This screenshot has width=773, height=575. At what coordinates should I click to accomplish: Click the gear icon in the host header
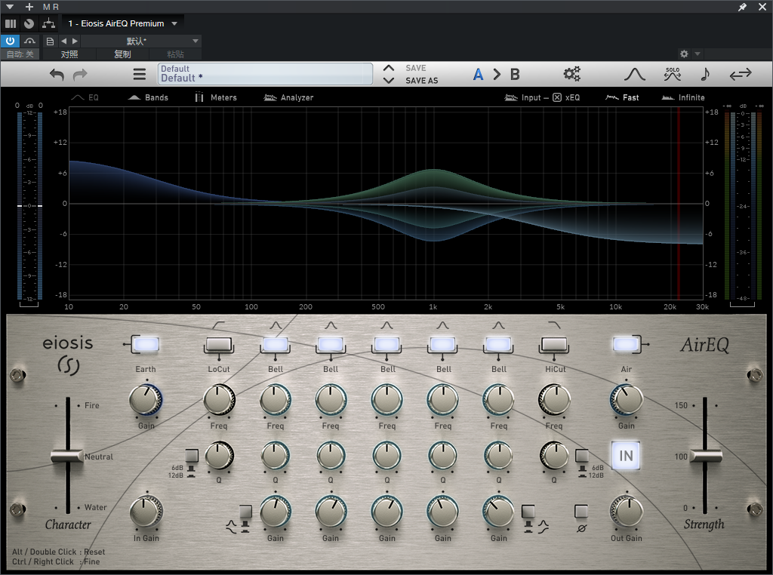684,54
